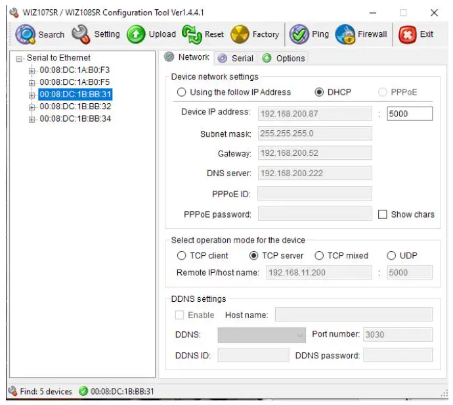Click the Gateway field 192.168.200.52

pos(315,153)
